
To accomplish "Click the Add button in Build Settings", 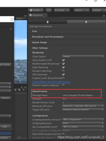I will [5, 127].
